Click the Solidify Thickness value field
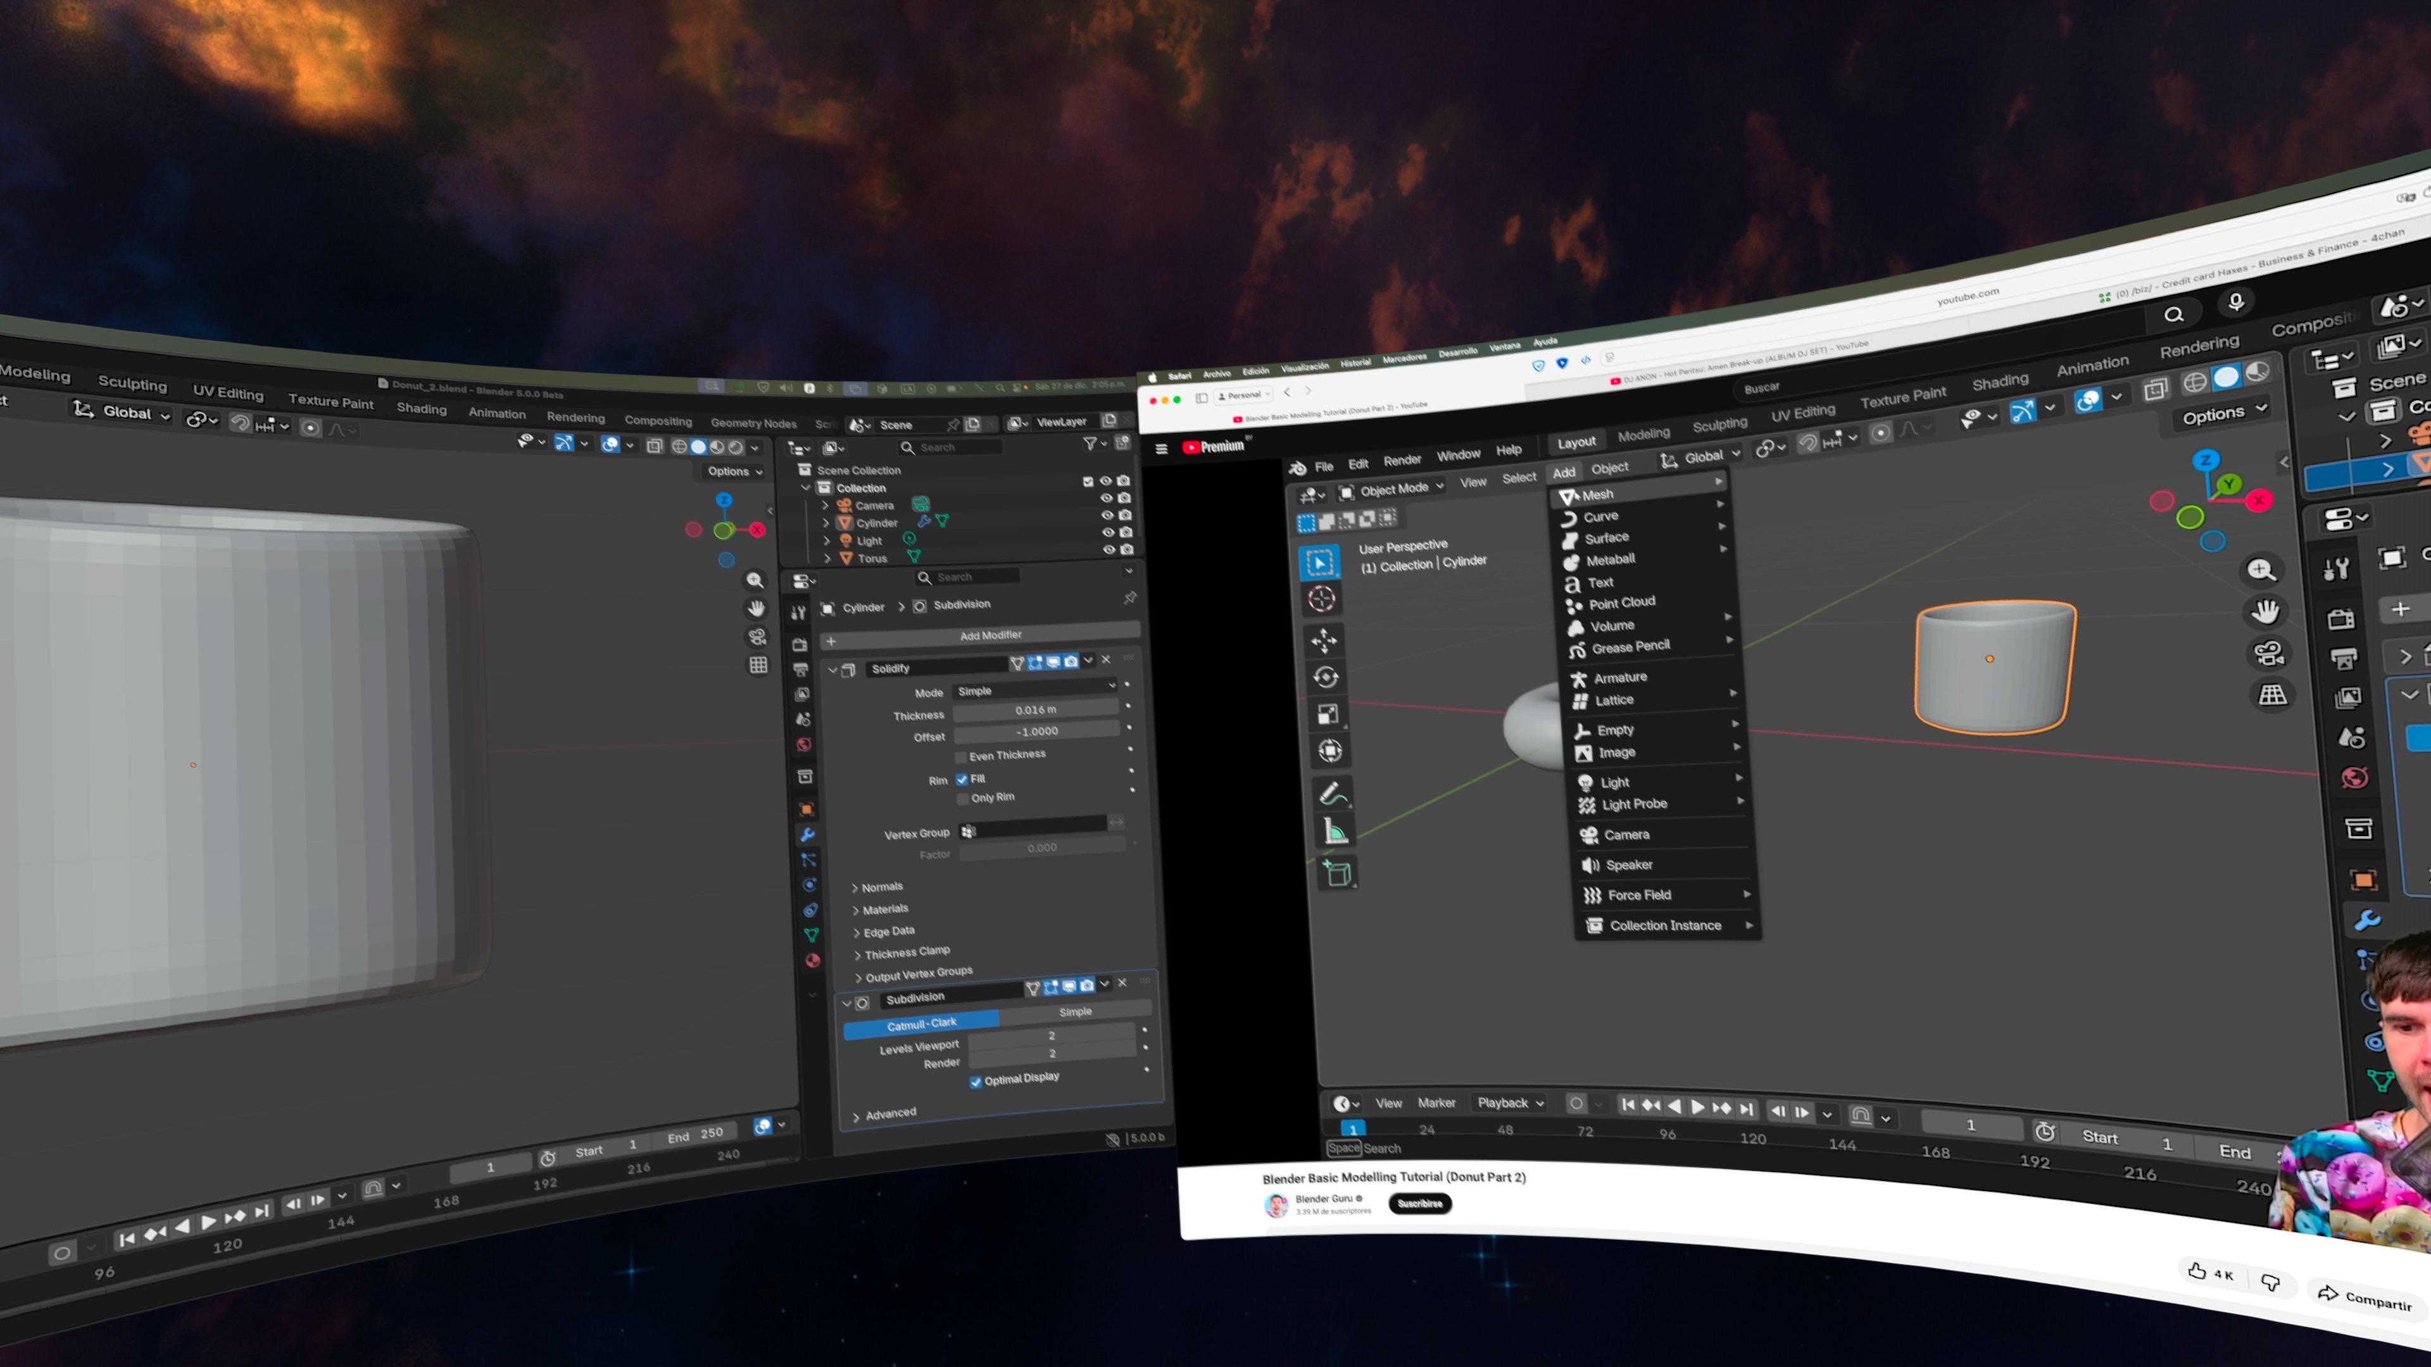2431x1367 pixels. (x=1035, y=709)
